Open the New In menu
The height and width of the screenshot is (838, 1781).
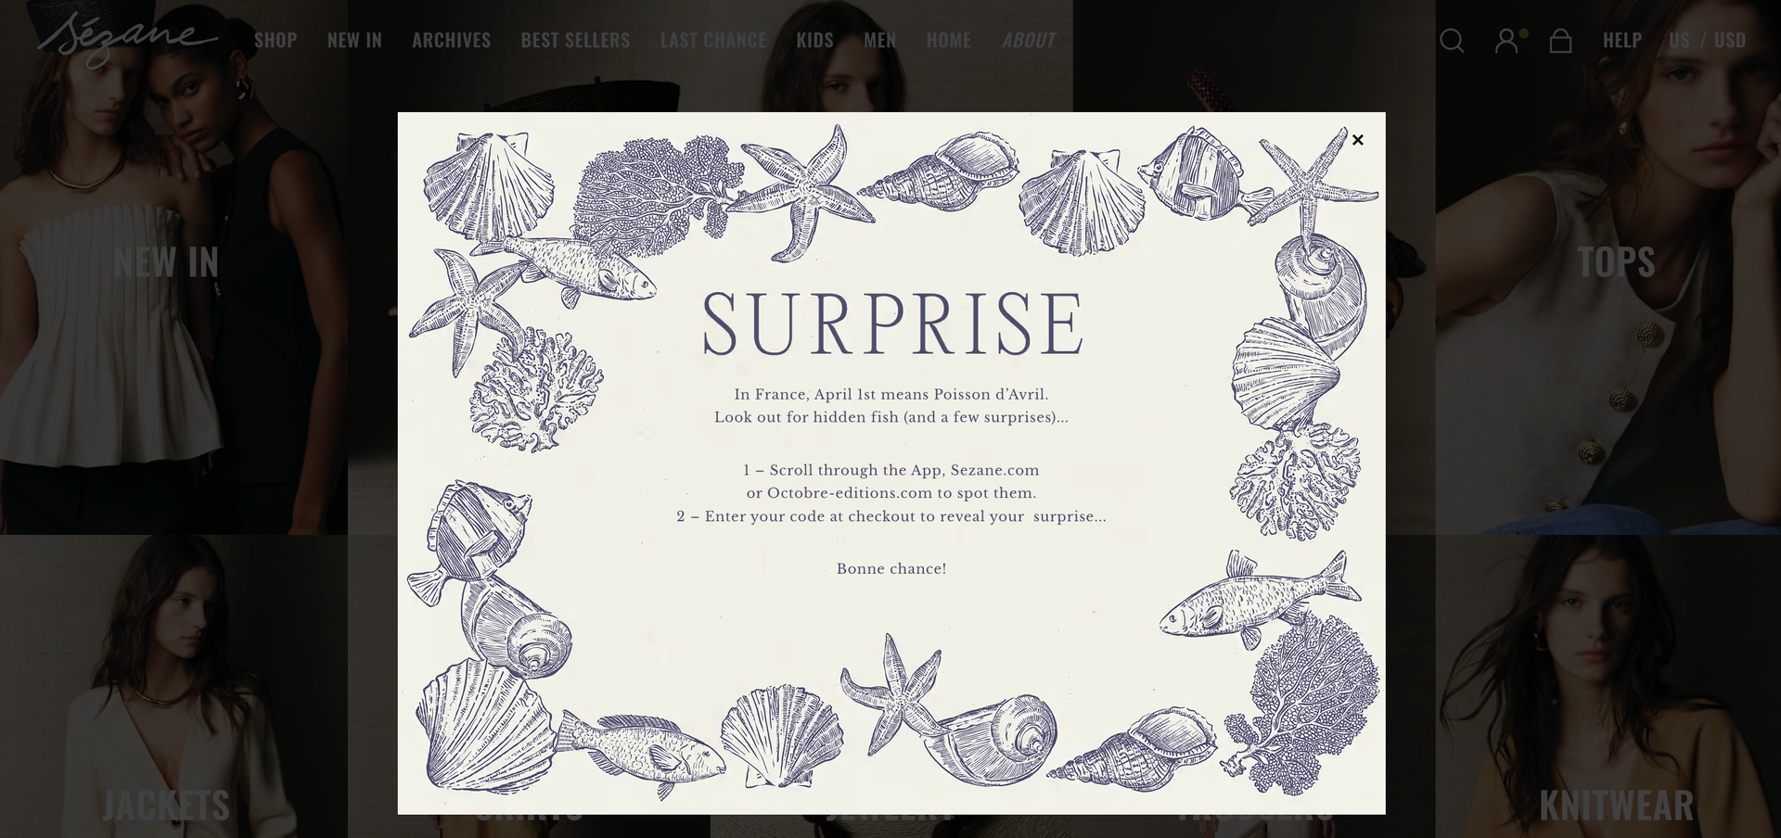pyautogui.click(x=354, y=41)
